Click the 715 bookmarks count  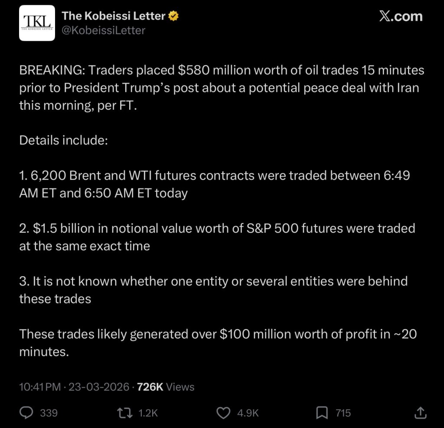pyautogui.click(x=343, y=413)
